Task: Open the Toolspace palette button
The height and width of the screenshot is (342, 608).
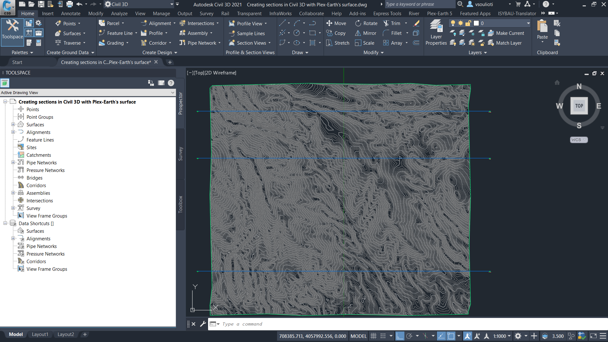Action: 12,32
